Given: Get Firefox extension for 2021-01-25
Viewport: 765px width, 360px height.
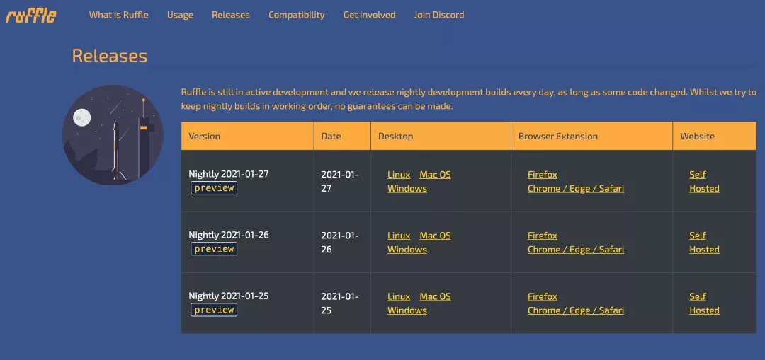Looking at the screenshot, I should [x=542, y=296].
